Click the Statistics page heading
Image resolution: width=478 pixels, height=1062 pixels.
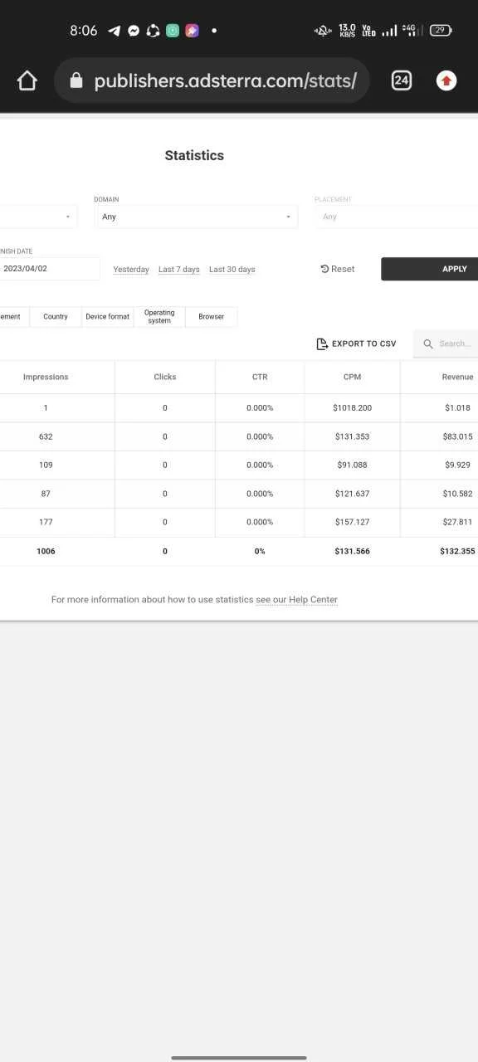click(194, 155)
